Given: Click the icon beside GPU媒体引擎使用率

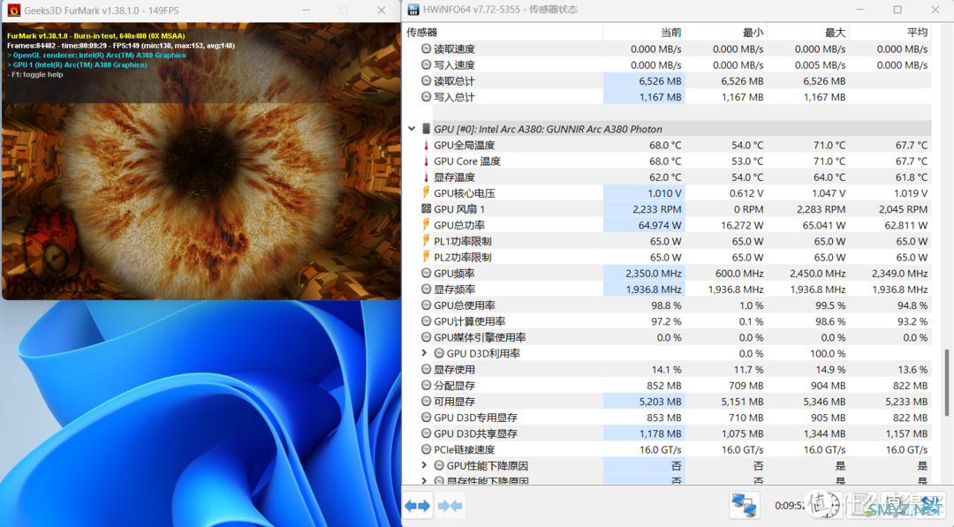Looking at the screenshot, I should coord(426,337).
